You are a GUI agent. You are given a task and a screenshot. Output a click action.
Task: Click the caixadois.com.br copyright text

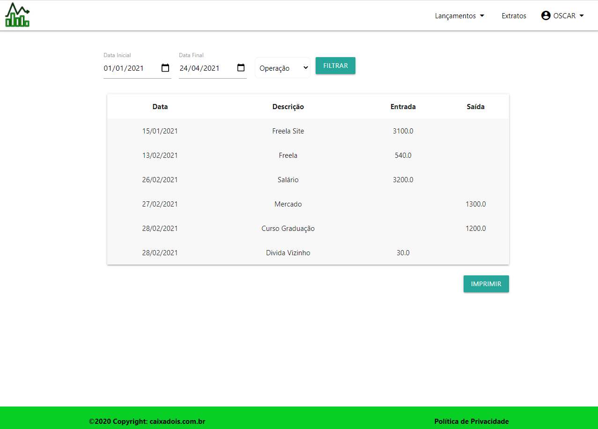(x=147, y=421)
